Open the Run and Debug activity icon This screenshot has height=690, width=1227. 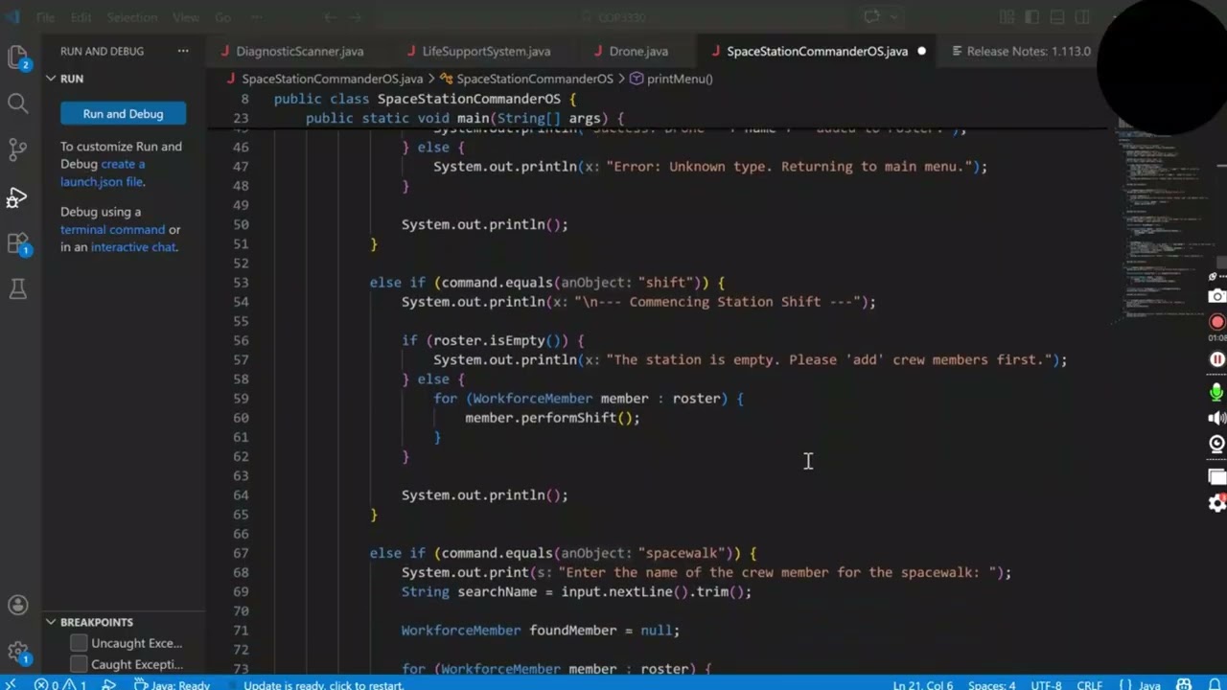[17, 197]
